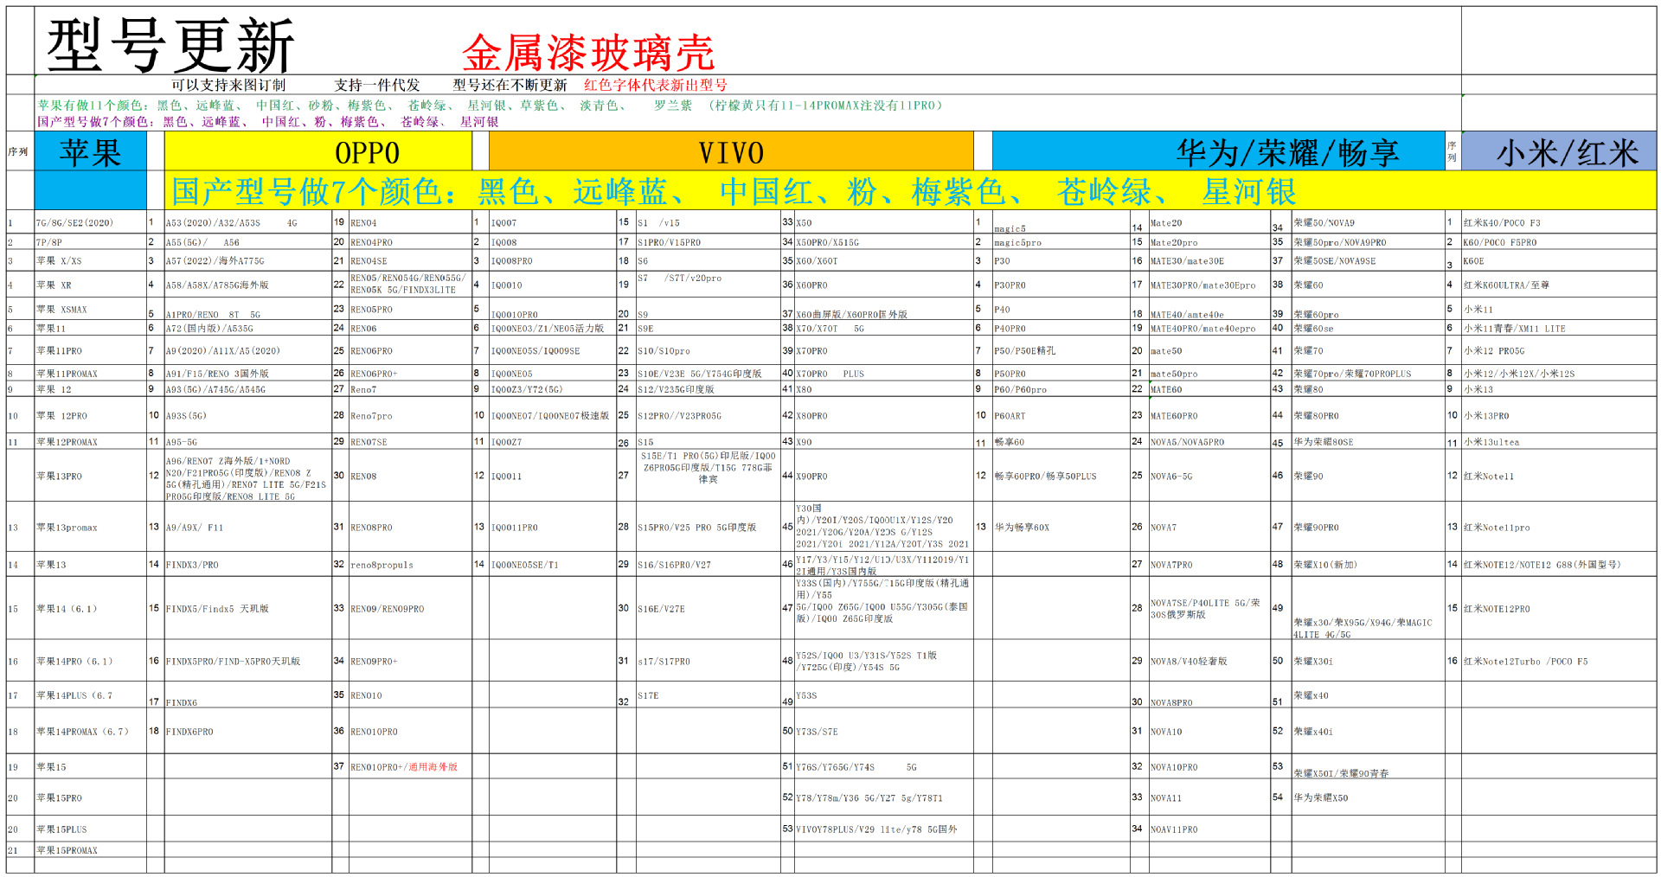Click the 7P/8P cell

(x=91, y=242)
